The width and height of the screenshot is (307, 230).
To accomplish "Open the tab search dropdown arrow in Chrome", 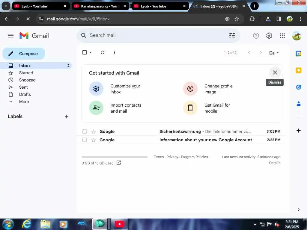I will coord(6,6).
